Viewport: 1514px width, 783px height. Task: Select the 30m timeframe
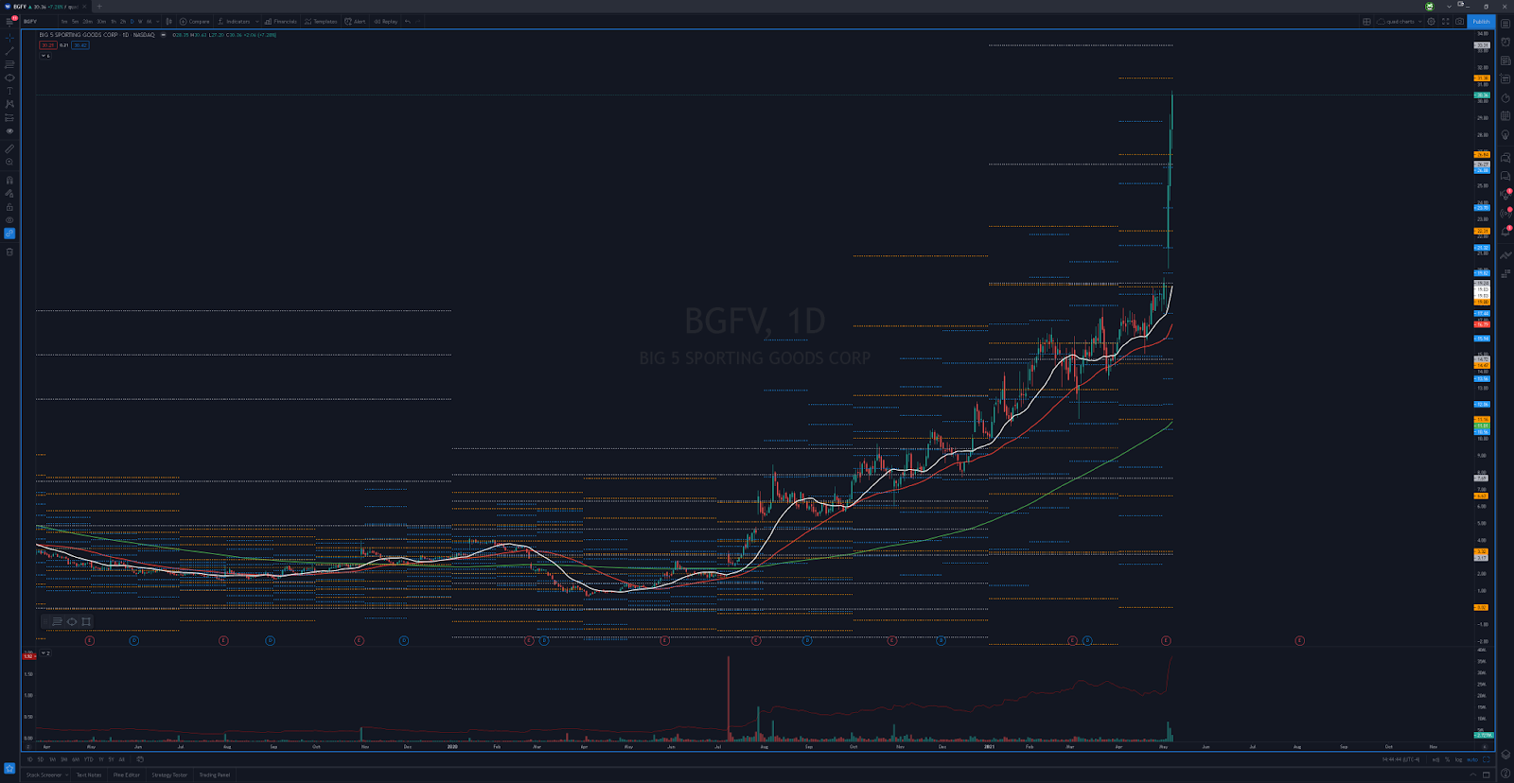pyautogui.click(x=101, y=21)
